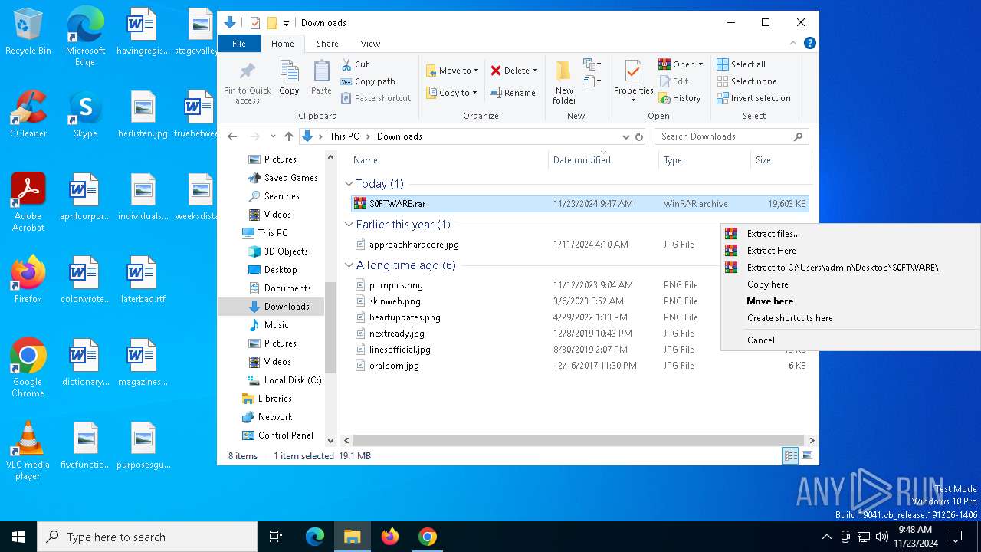The height and width of the screenshot is (552, 981).
Task: Sort by Type column header
Action: (x=704, y=160)
